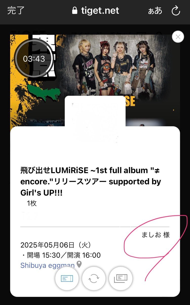Tap the 完了 done button
The height and width of the screenshot is (305, 190).
[16, 11]
